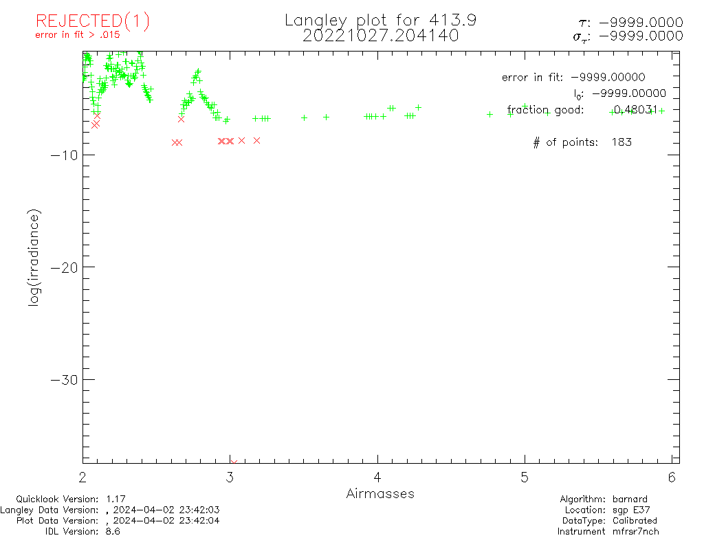The width and height of the screenshot is (704, 540).
Task: Click the red REJECTED(1) status heading
Action: point(92,21)
